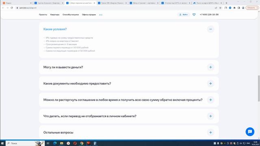
Task: Open Task View from the taskbar
Action: [x=48, y=143]
